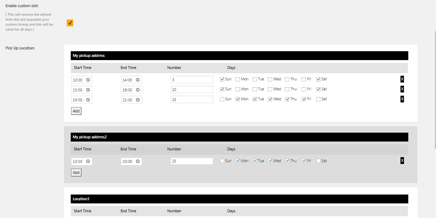Image resolution: width=436 pixels, height=218 pixels.
Task: Edit the Number field containing 25
Action: point(192,161)
